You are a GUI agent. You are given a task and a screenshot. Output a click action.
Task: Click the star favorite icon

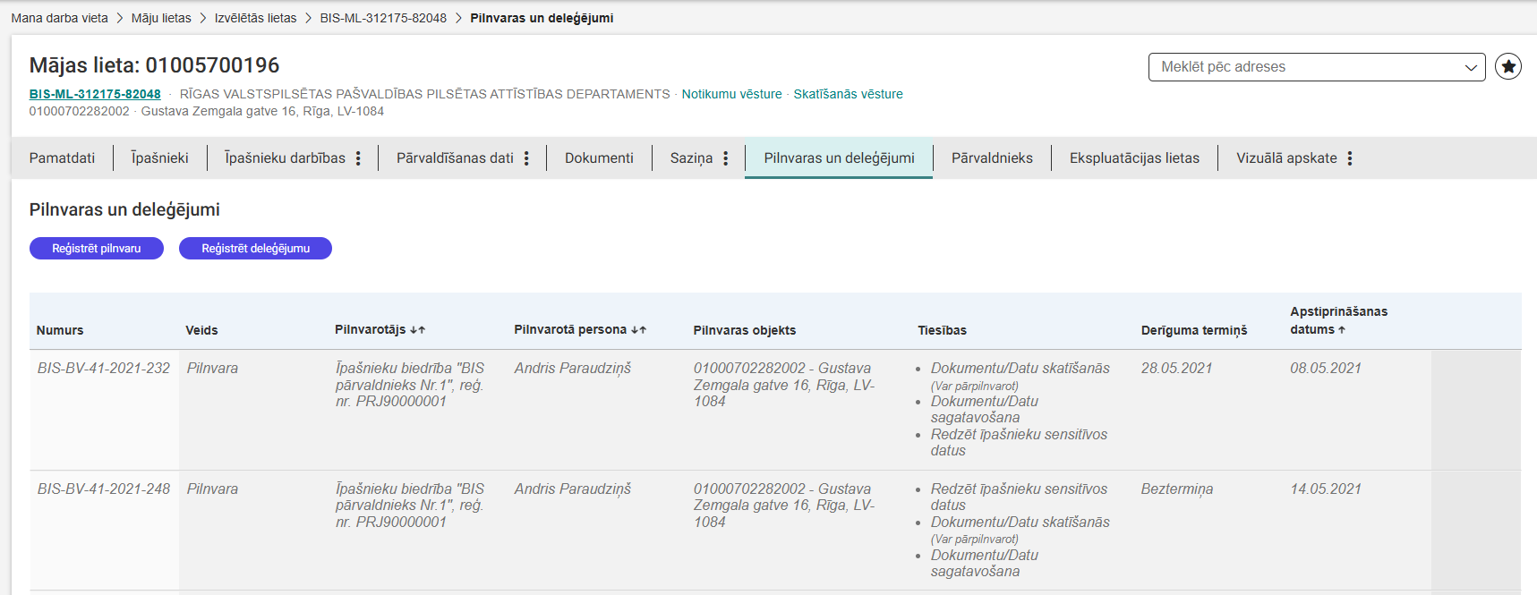[1508, 66]
